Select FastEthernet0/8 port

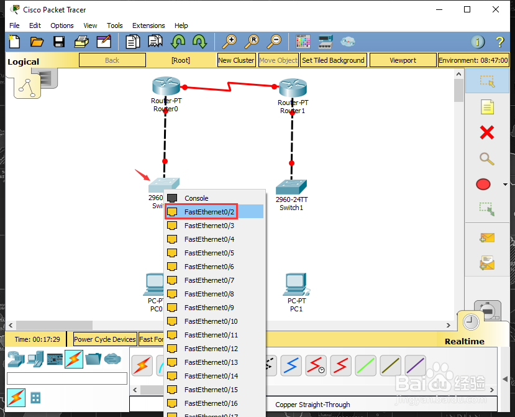[215, 294]
